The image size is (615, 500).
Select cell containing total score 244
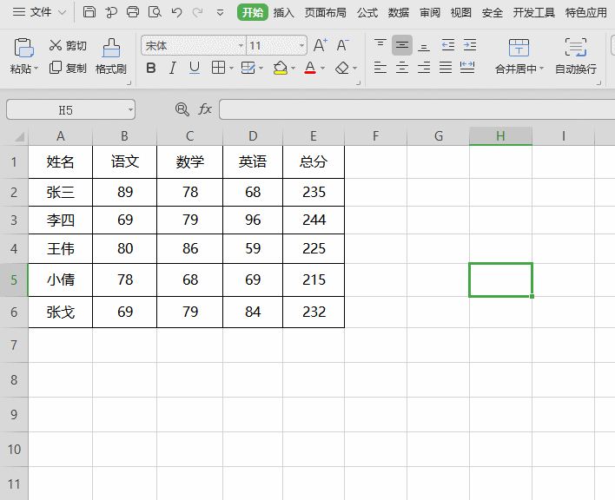[314, 220]
